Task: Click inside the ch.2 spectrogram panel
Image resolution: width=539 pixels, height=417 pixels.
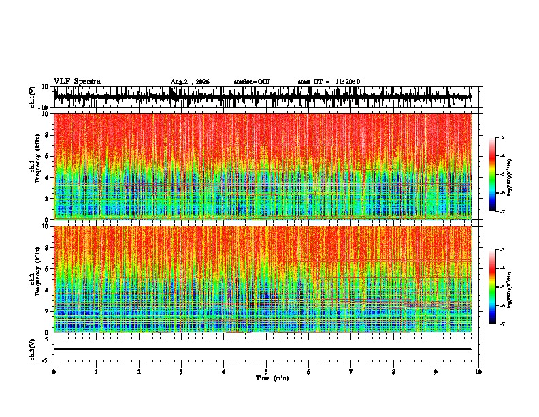Action: point(262,279)
